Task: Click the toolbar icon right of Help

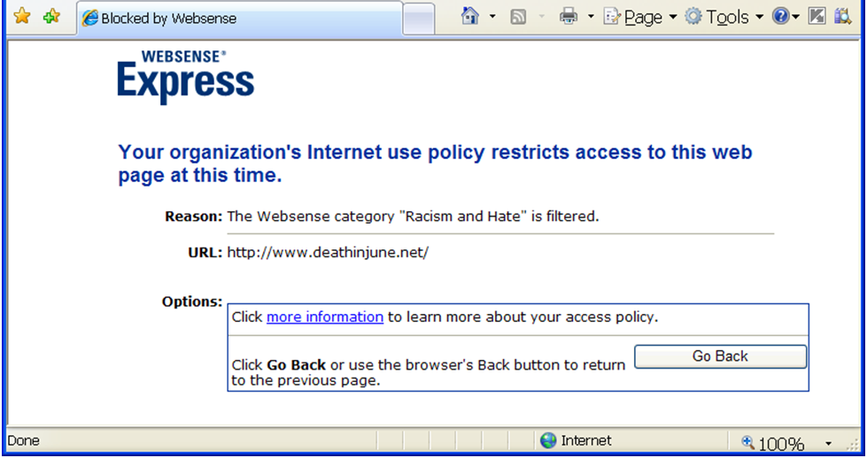Action: 817,16
